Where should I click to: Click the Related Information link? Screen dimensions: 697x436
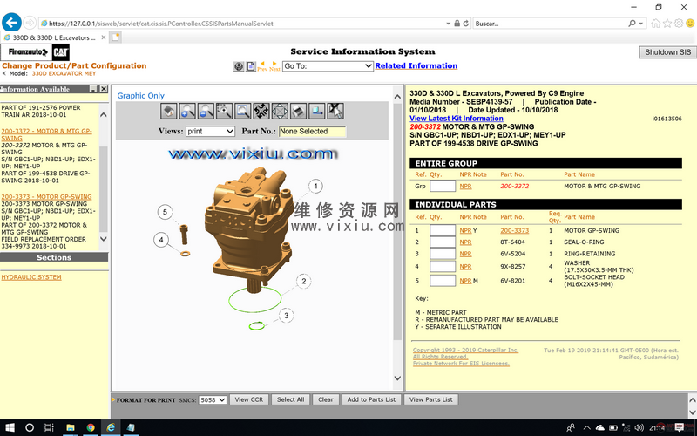coord(416,66)
